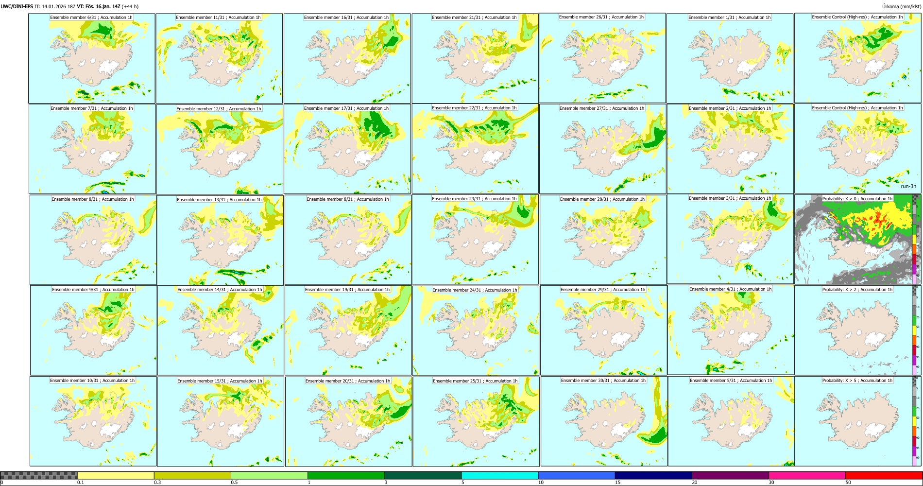923x486 pixels.
Task: Click the checkered 0–0.1 legend swatch
Action: pyautogui.click(x=39, y=475)
